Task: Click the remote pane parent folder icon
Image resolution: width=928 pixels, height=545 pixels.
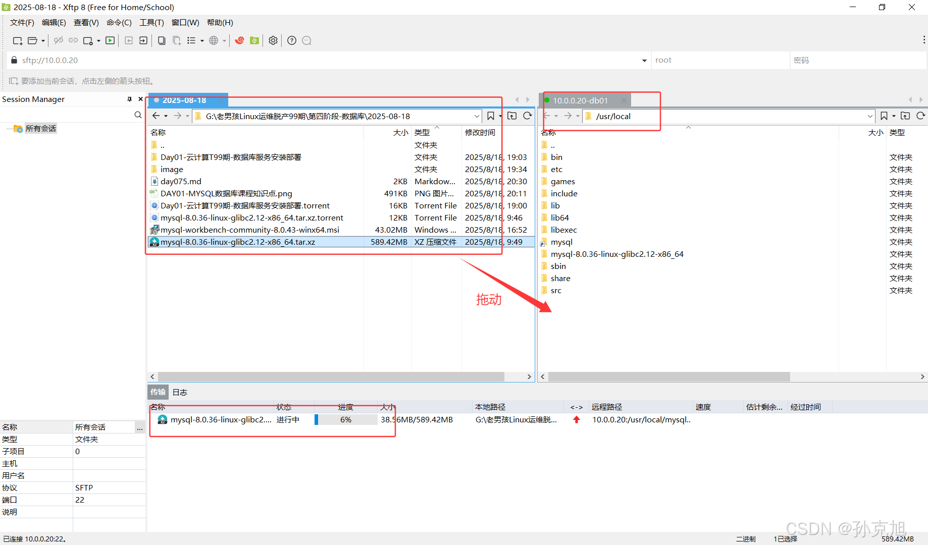Action: tap(905, 116)
